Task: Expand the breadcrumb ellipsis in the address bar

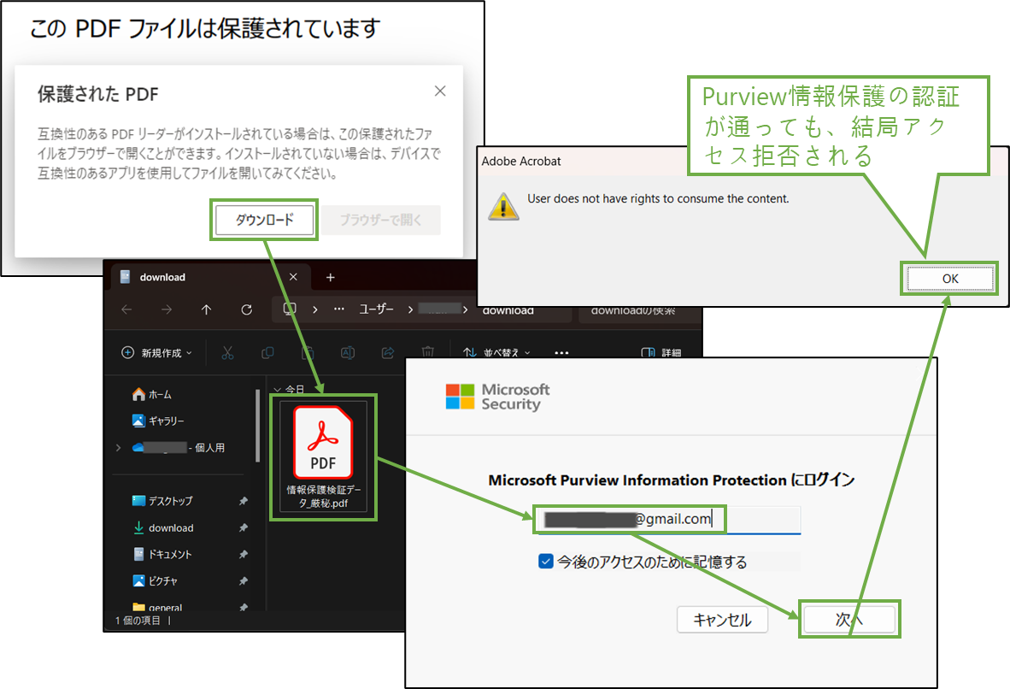Action: click(x=339, y=309)
